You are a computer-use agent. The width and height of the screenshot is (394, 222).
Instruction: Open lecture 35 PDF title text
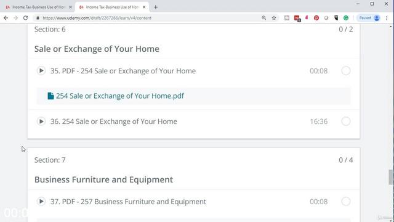(123, 71)
